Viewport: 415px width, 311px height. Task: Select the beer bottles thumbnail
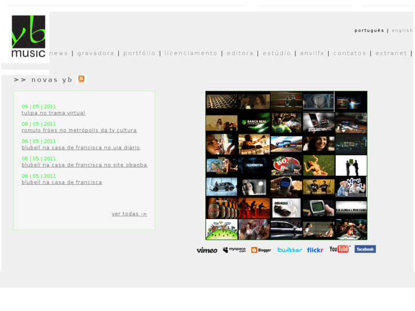coord(222,208)
